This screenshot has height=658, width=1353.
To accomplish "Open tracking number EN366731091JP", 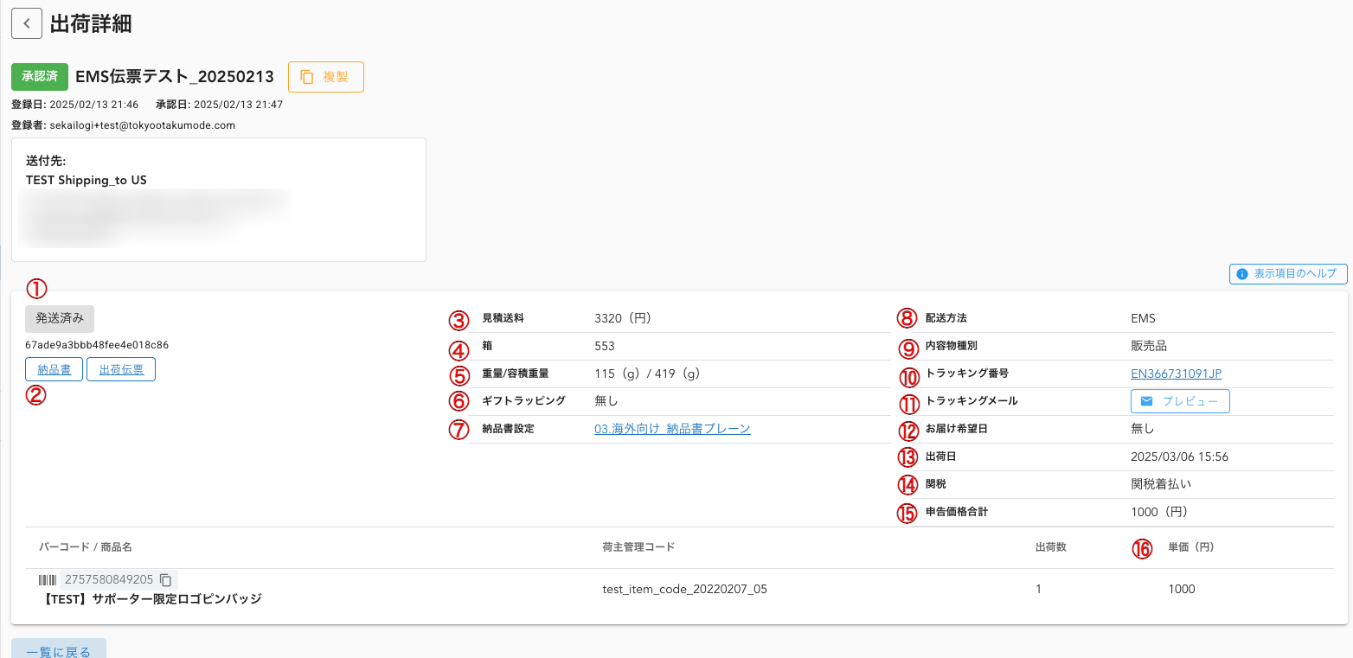I will [x=1176, y=374].
